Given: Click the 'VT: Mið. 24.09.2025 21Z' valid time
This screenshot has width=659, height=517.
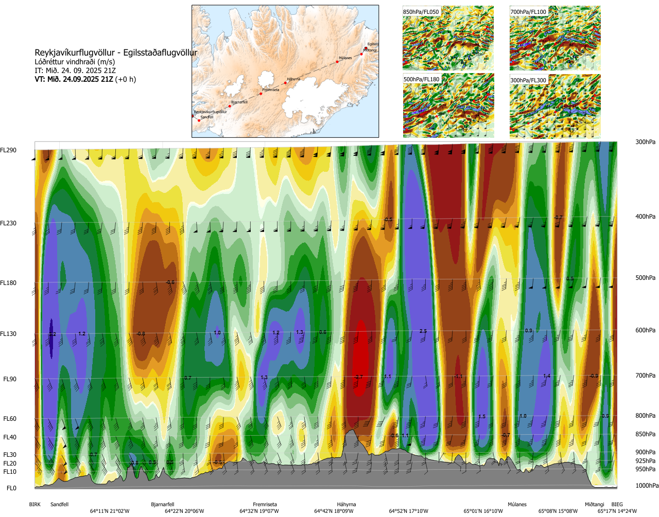Looking at the screenshot, I should 74,79.
